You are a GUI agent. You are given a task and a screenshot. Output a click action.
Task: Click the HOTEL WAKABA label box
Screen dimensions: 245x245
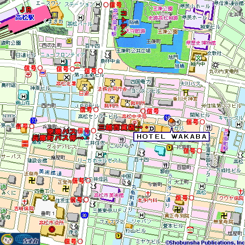171,137
